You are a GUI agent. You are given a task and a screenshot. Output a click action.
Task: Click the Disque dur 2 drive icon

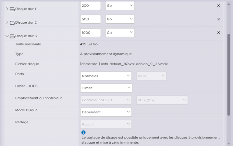[x=12, y=23]
